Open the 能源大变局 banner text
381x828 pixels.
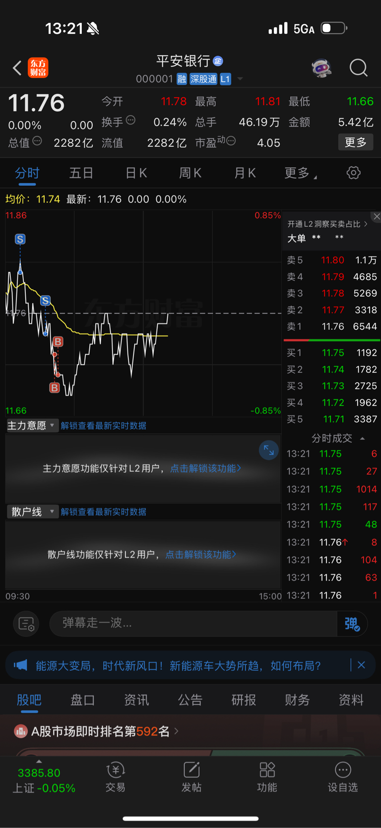[178, 665]
